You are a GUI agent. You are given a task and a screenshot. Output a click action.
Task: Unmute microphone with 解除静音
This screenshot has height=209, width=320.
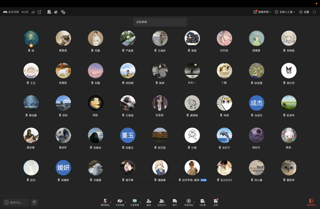pyautogui.click(x=105, y=202)
